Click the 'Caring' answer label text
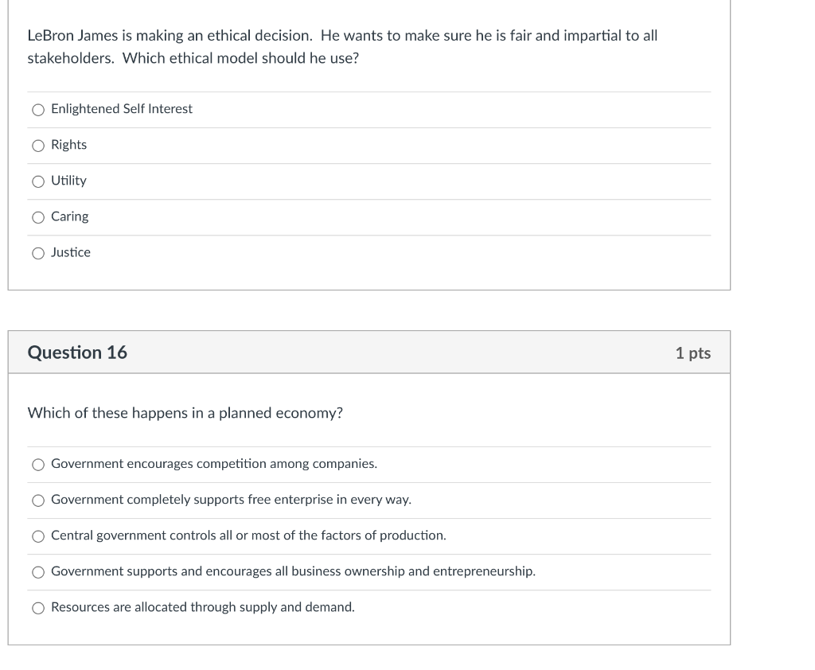Viewport: 815px width, 670px height. [70, 216]
